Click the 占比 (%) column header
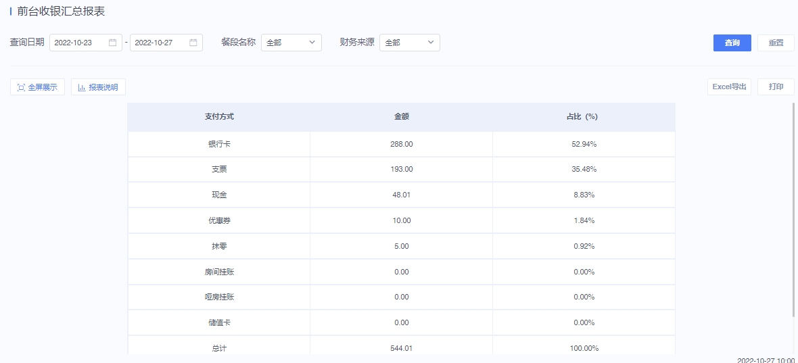The width and height of the screenshot is (798, 363). 584,117
